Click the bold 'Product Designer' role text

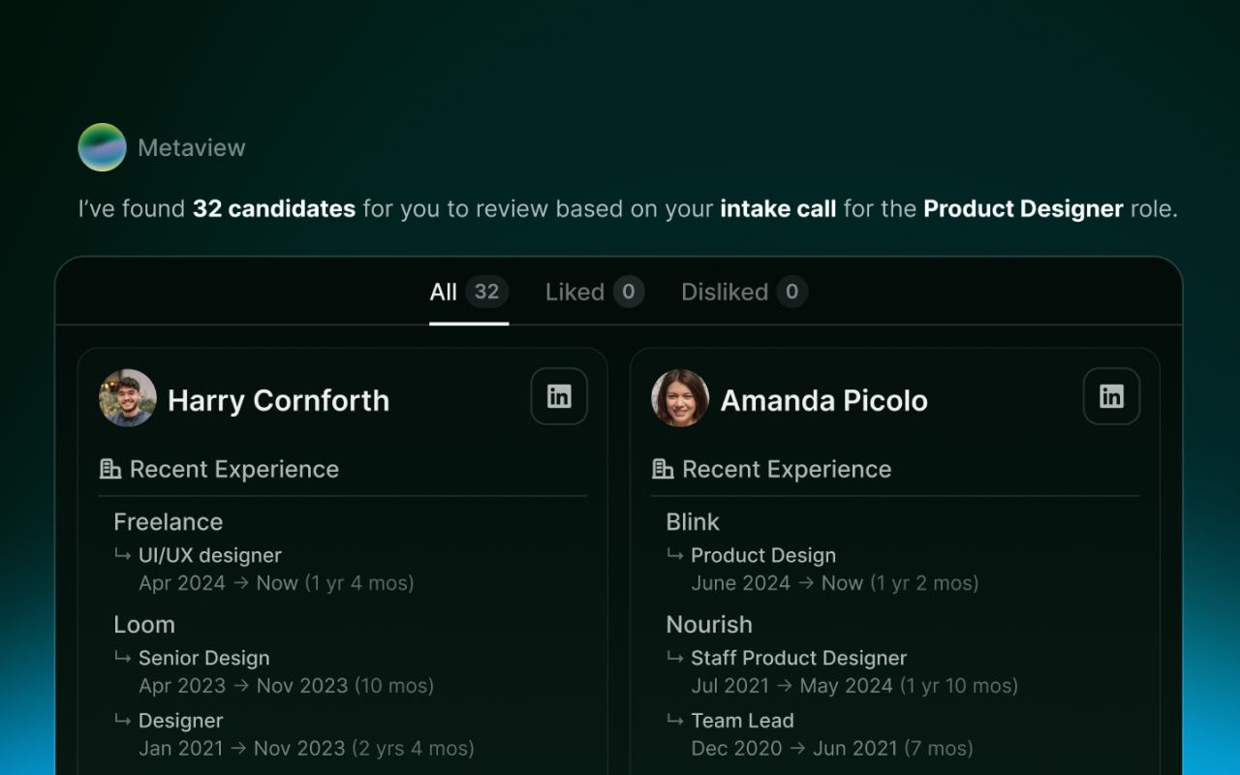[x=1024, y=209]
